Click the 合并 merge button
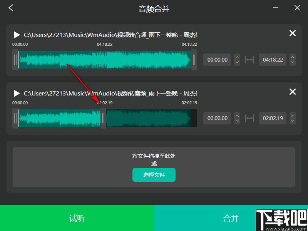The image size is (308, 231). (x=231, y=218)
